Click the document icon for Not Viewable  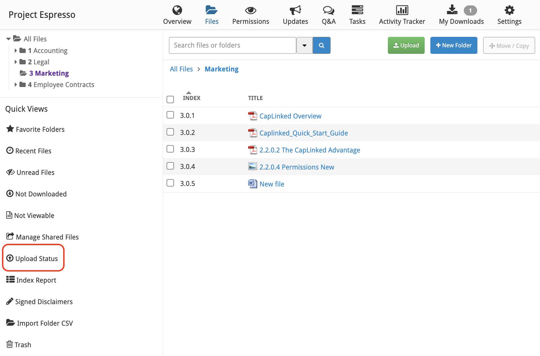point(9,215)
